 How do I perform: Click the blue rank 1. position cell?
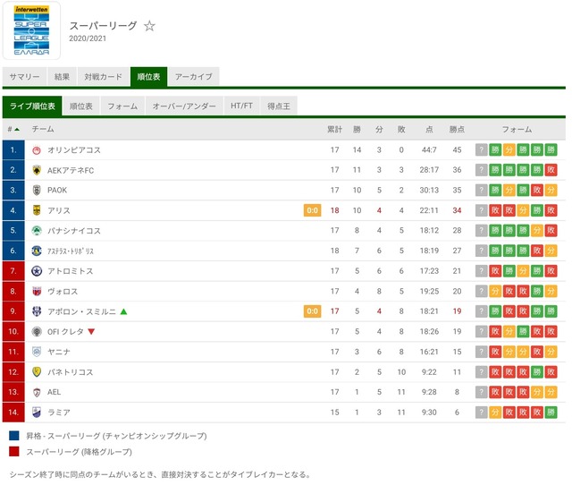pyautogui.click(x=13, y=149)
